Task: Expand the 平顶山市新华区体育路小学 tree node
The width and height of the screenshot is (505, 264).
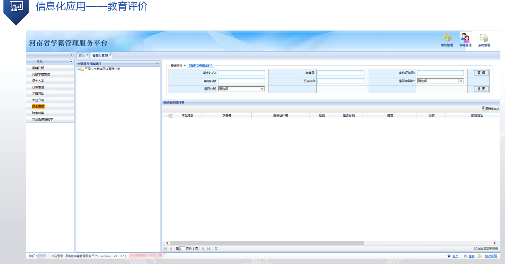Action: pyautogui.click(x=78, y=69)
